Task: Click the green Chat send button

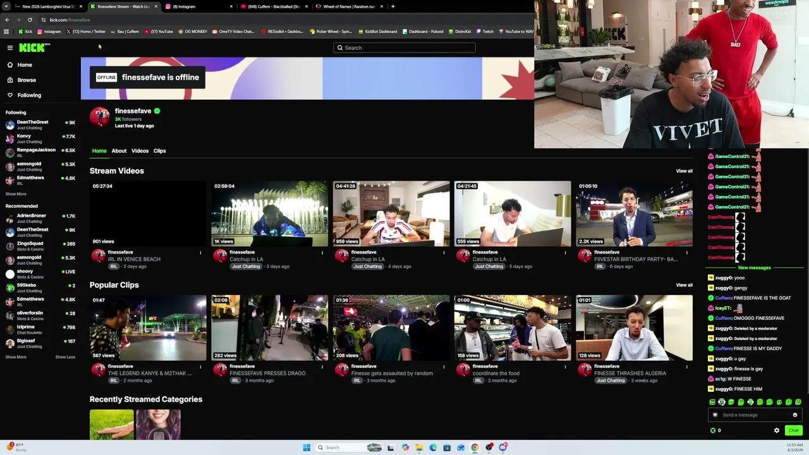Action: 794,430
